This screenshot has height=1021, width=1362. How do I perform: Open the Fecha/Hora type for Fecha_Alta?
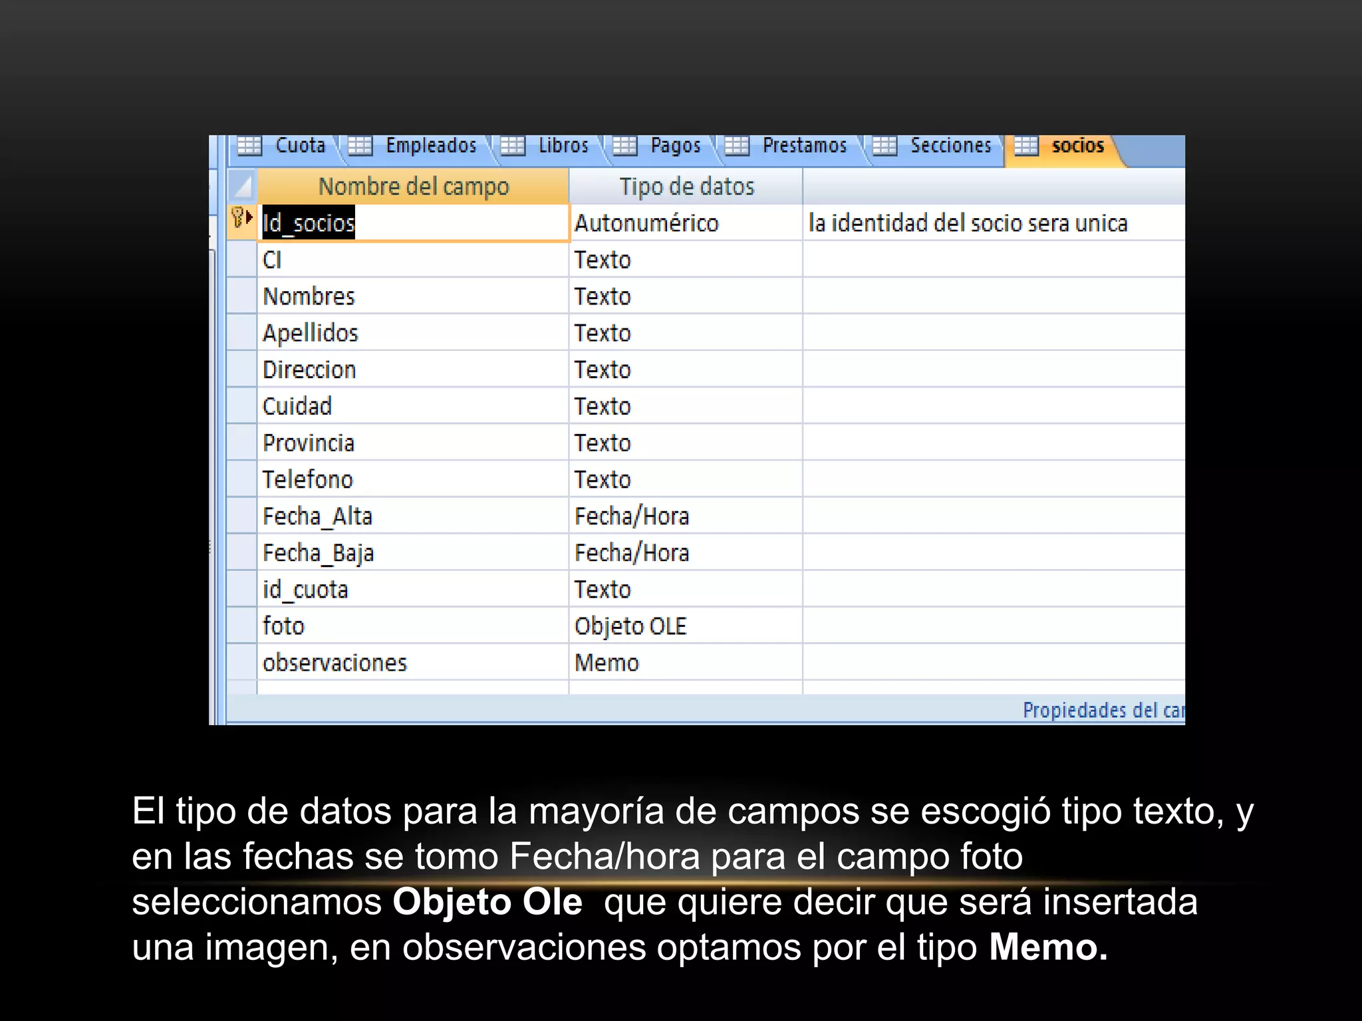pyautogui.click(x=686, y=515)
